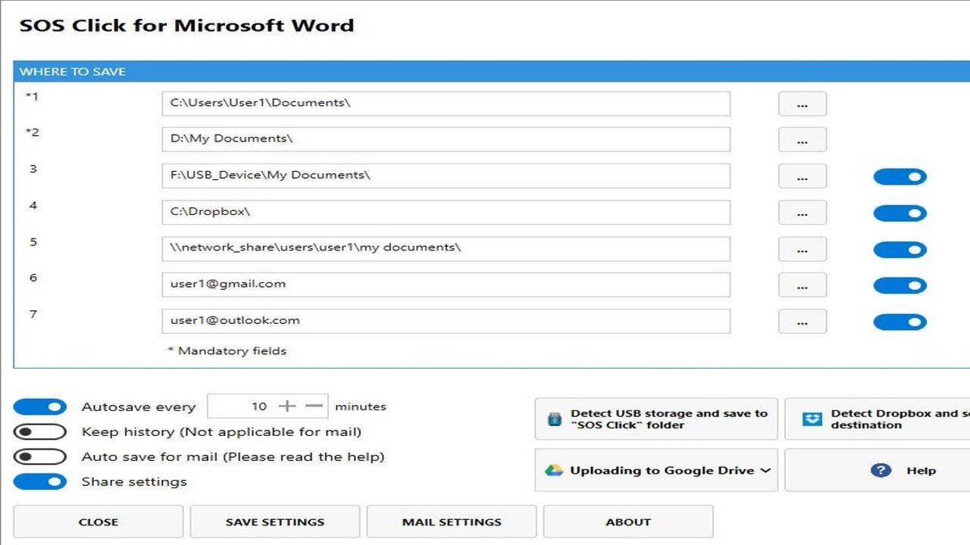Click the C:\Dropbox\ path field
The image size is (970, 545).
[446, 212]
